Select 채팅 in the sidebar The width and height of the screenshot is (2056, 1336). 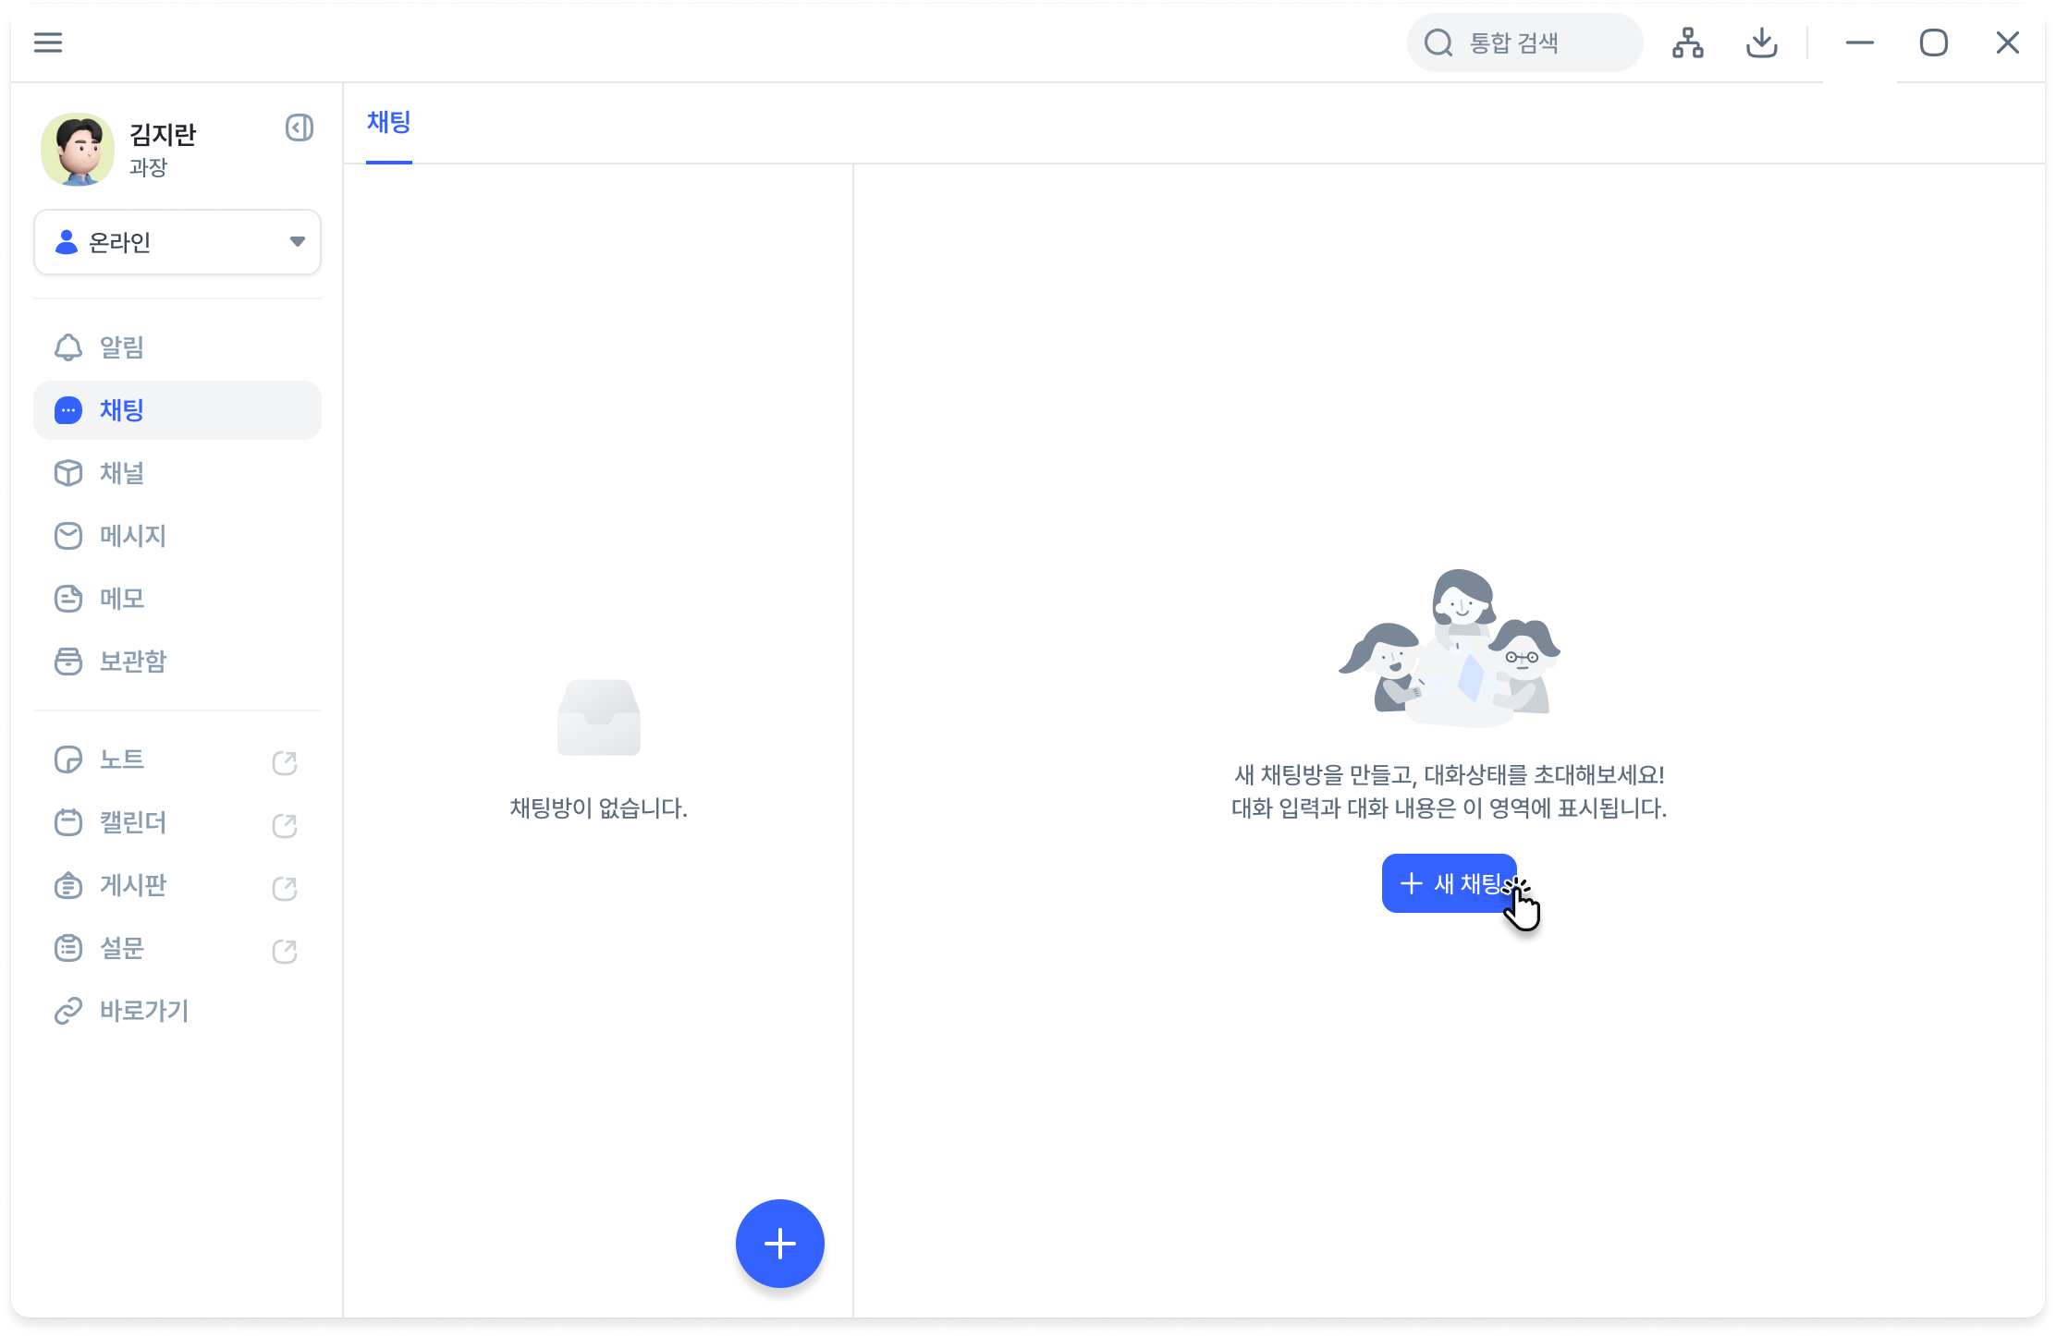(x=121, y=410)
